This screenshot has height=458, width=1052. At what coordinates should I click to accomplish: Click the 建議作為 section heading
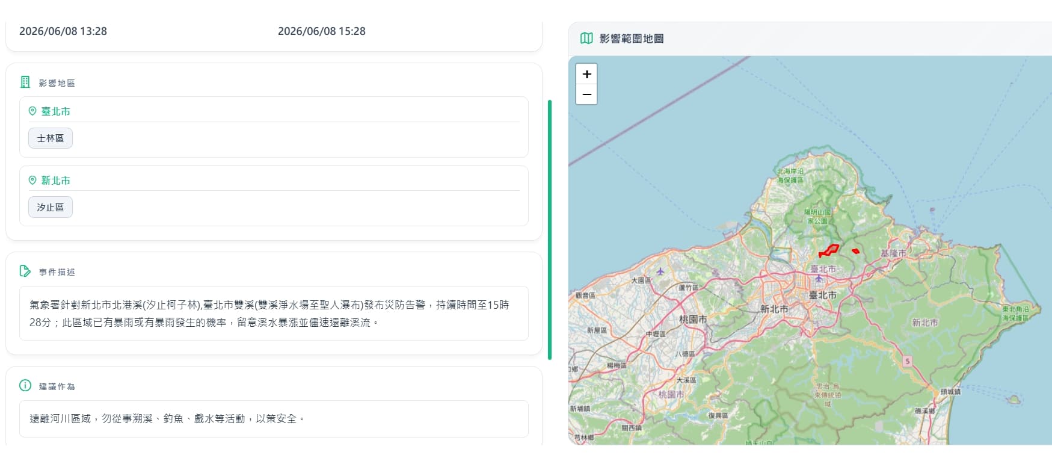click(x=57, y=386)
